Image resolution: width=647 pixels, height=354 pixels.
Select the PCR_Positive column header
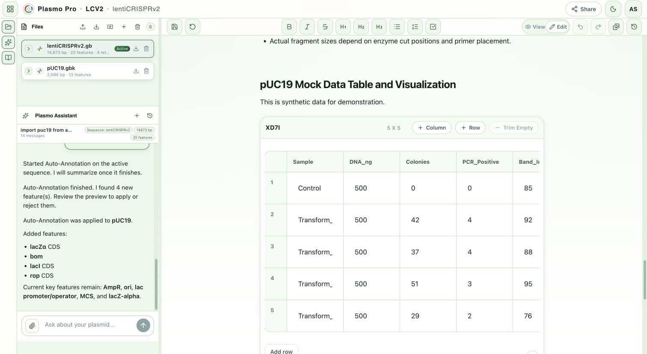[x=484, y=162]
